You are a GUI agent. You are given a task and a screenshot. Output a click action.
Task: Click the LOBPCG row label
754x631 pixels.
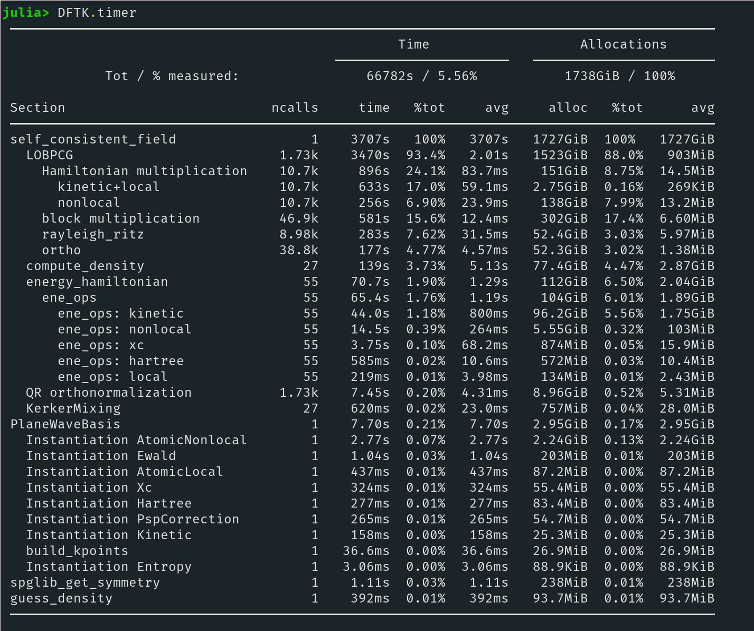pos(50,155)
